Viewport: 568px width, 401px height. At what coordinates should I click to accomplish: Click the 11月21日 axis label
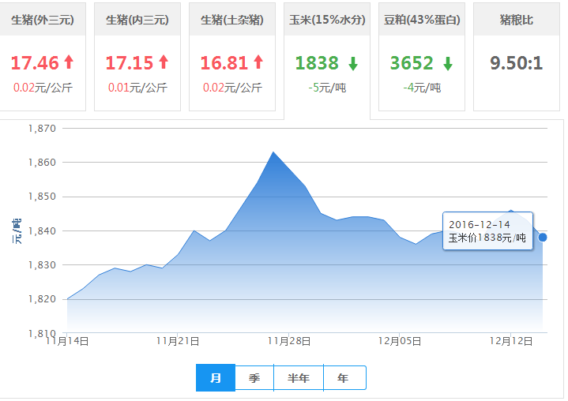178,341
